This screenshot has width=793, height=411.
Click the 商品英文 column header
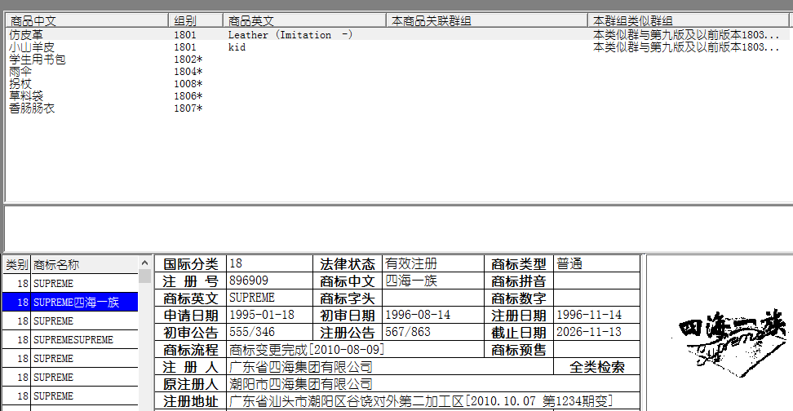point(304,20)
